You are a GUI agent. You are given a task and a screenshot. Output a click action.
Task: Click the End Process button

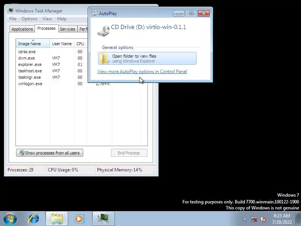tap(129, 153)
